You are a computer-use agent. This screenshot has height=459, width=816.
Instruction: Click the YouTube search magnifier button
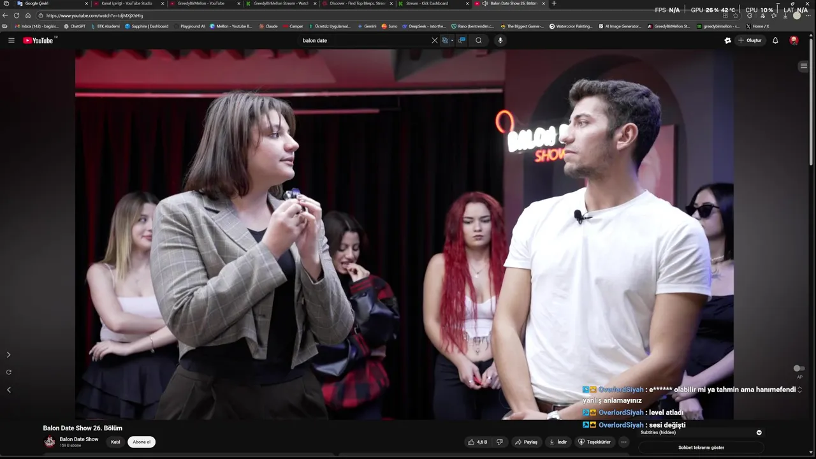pos(479,40)
